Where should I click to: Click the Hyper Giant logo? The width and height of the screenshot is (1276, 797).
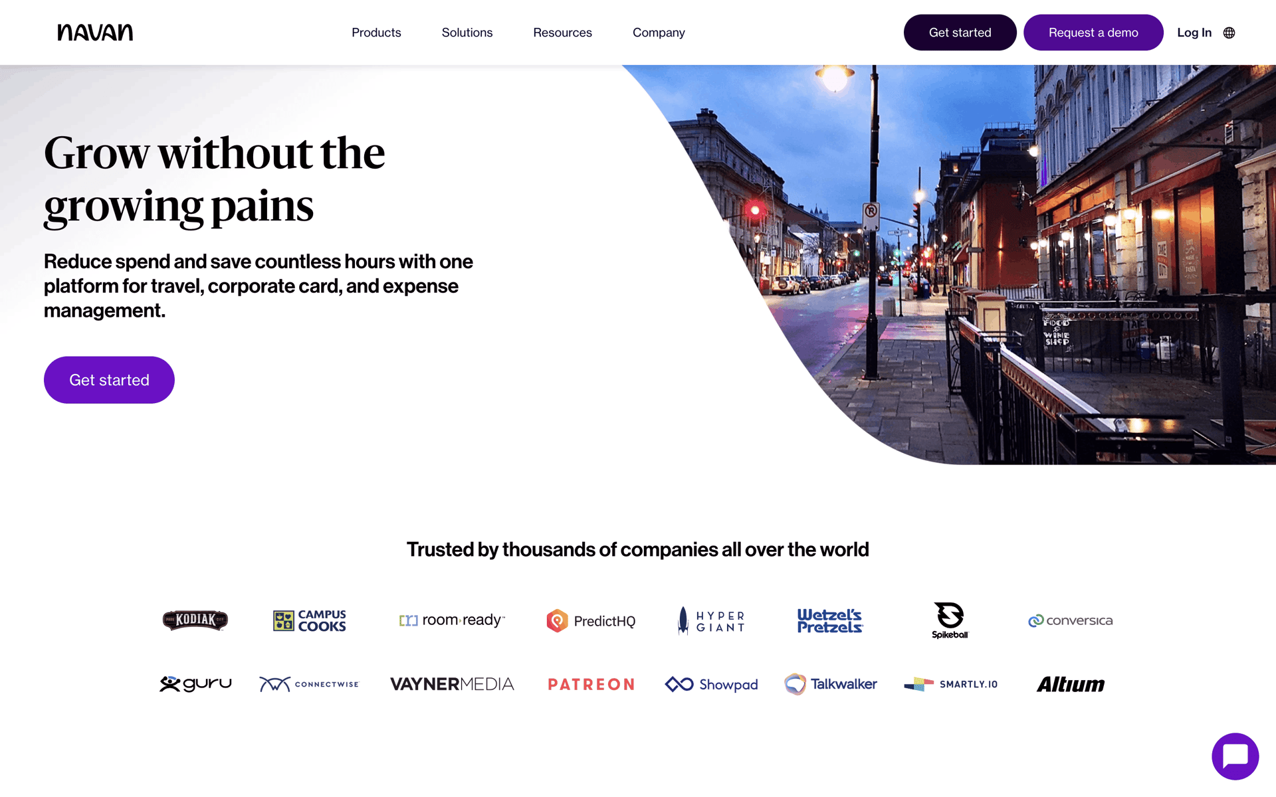(x=711, y=620)
